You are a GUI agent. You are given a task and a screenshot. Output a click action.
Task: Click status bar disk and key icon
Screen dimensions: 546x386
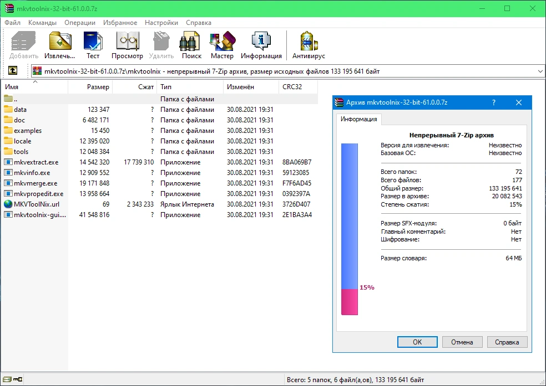pos(13,379)
